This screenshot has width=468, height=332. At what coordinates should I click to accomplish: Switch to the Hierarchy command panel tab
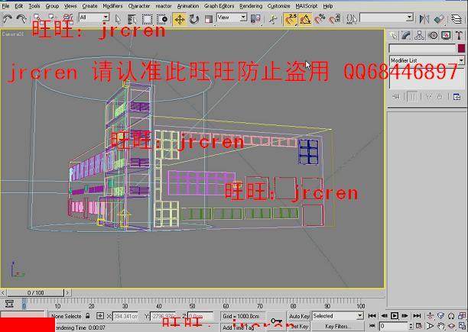pyautogui.click(x=419, y=35)
